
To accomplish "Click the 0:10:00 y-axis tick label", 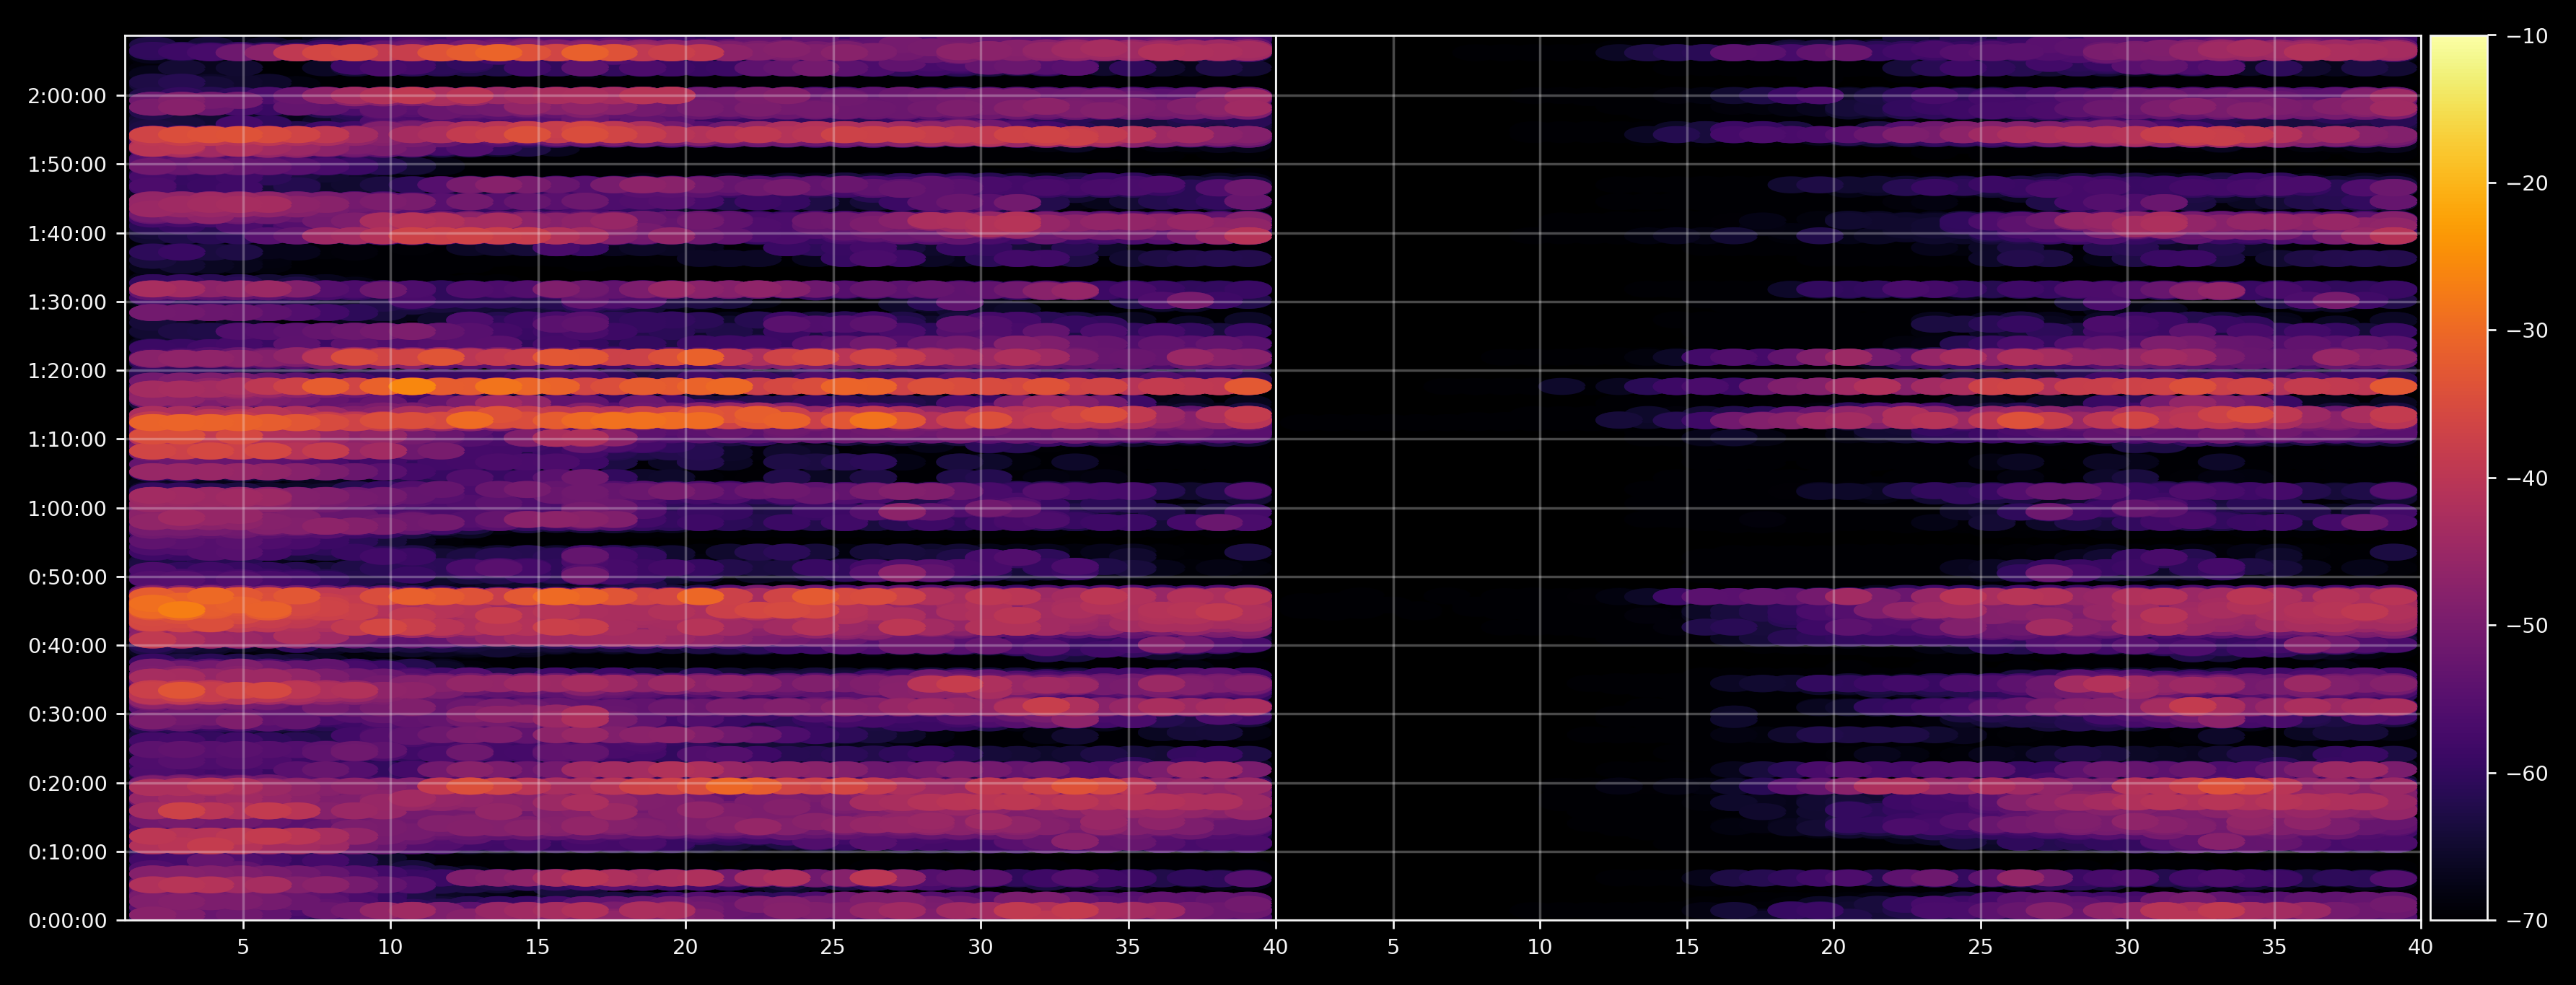I will pos(67,852).
